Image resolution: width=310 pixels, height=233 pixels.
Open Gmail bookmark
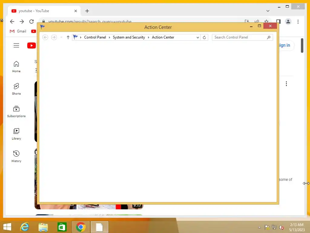pyautogui.click(x=18, y=31)
